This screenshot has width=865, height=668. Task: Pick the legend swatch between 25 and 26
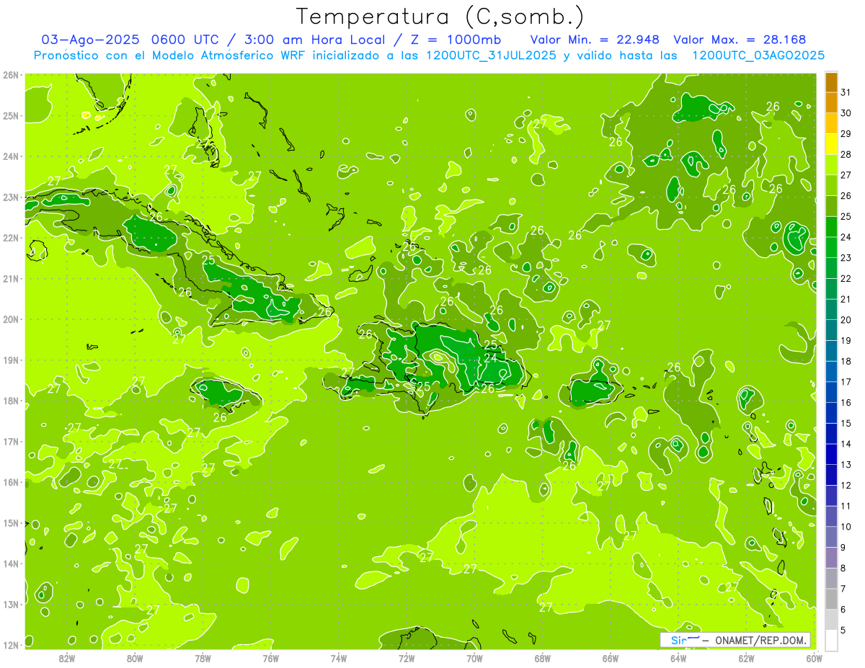(831, 206)
